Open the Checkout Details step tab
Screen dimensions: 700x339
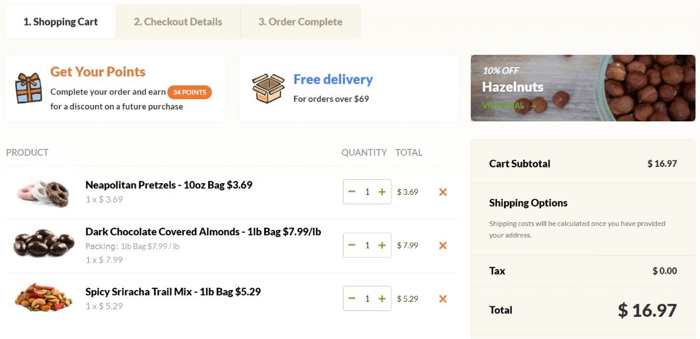point(178,22)
